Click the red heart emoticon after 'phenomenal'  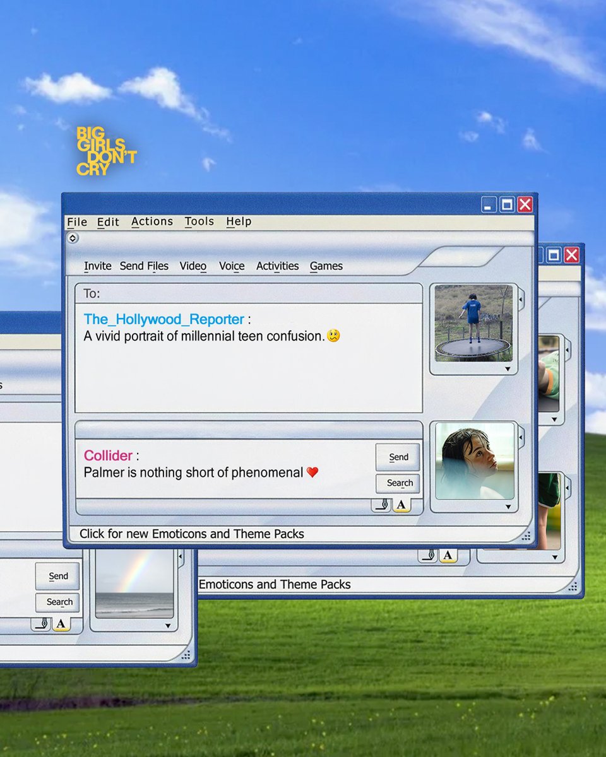(x=312, y=472)
